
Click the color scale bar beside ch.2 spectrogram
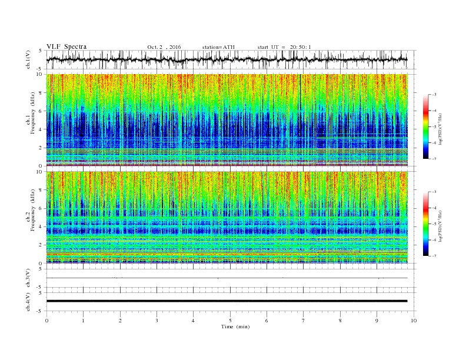tap(425, 224)
